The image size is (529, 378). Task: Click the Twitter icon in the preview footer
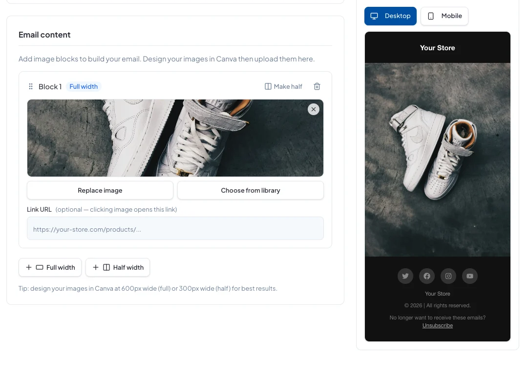point(405,276)
